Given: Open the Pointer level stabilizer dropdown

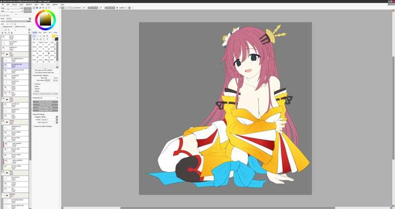Looking at the screenshot, I should tap(50, 120).
